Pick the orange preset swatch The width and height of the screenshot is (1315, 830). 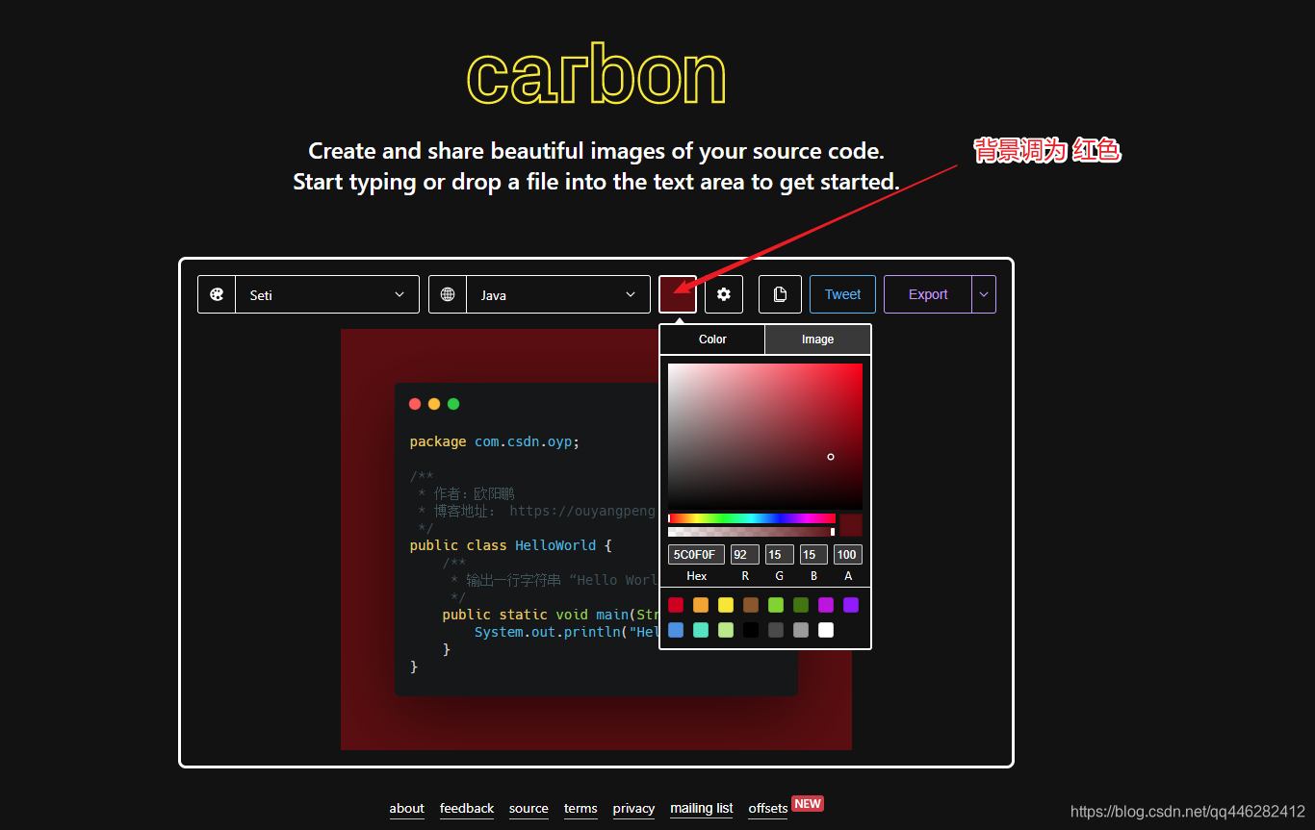701,605
